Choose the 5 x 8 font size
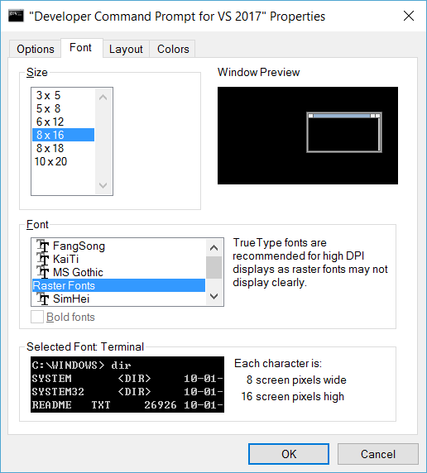The width and height of the screenshot is (427, 473). (x=63, y=108)
